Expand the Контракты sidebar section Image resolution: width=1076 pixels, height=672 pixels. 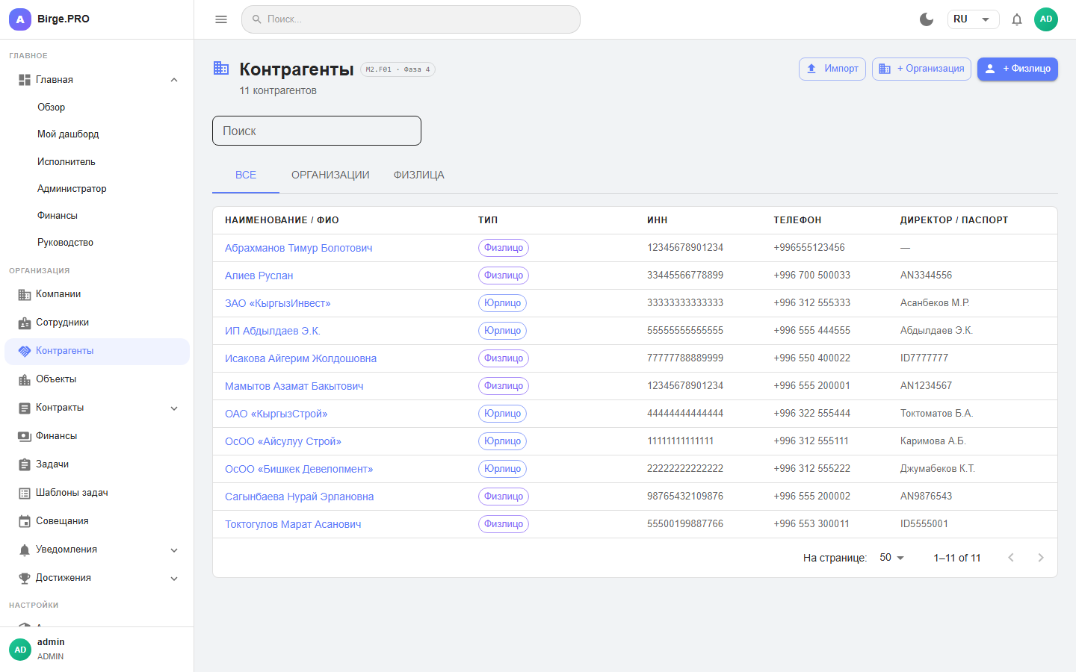[174, 408]
